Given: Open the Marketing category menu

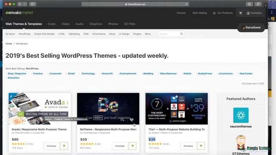Looking at the screenshot, I should 74,34.
